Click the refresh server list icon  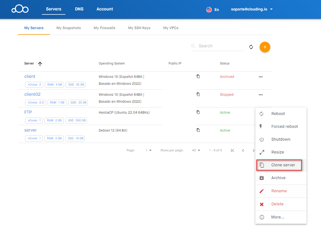point(251,47)
